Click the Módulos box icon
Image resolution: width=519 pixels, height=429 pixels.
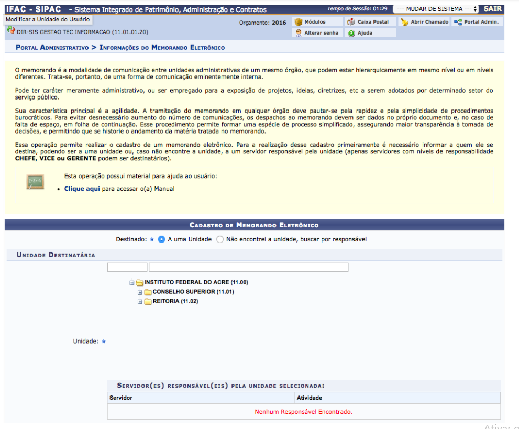tap(298, 22)
